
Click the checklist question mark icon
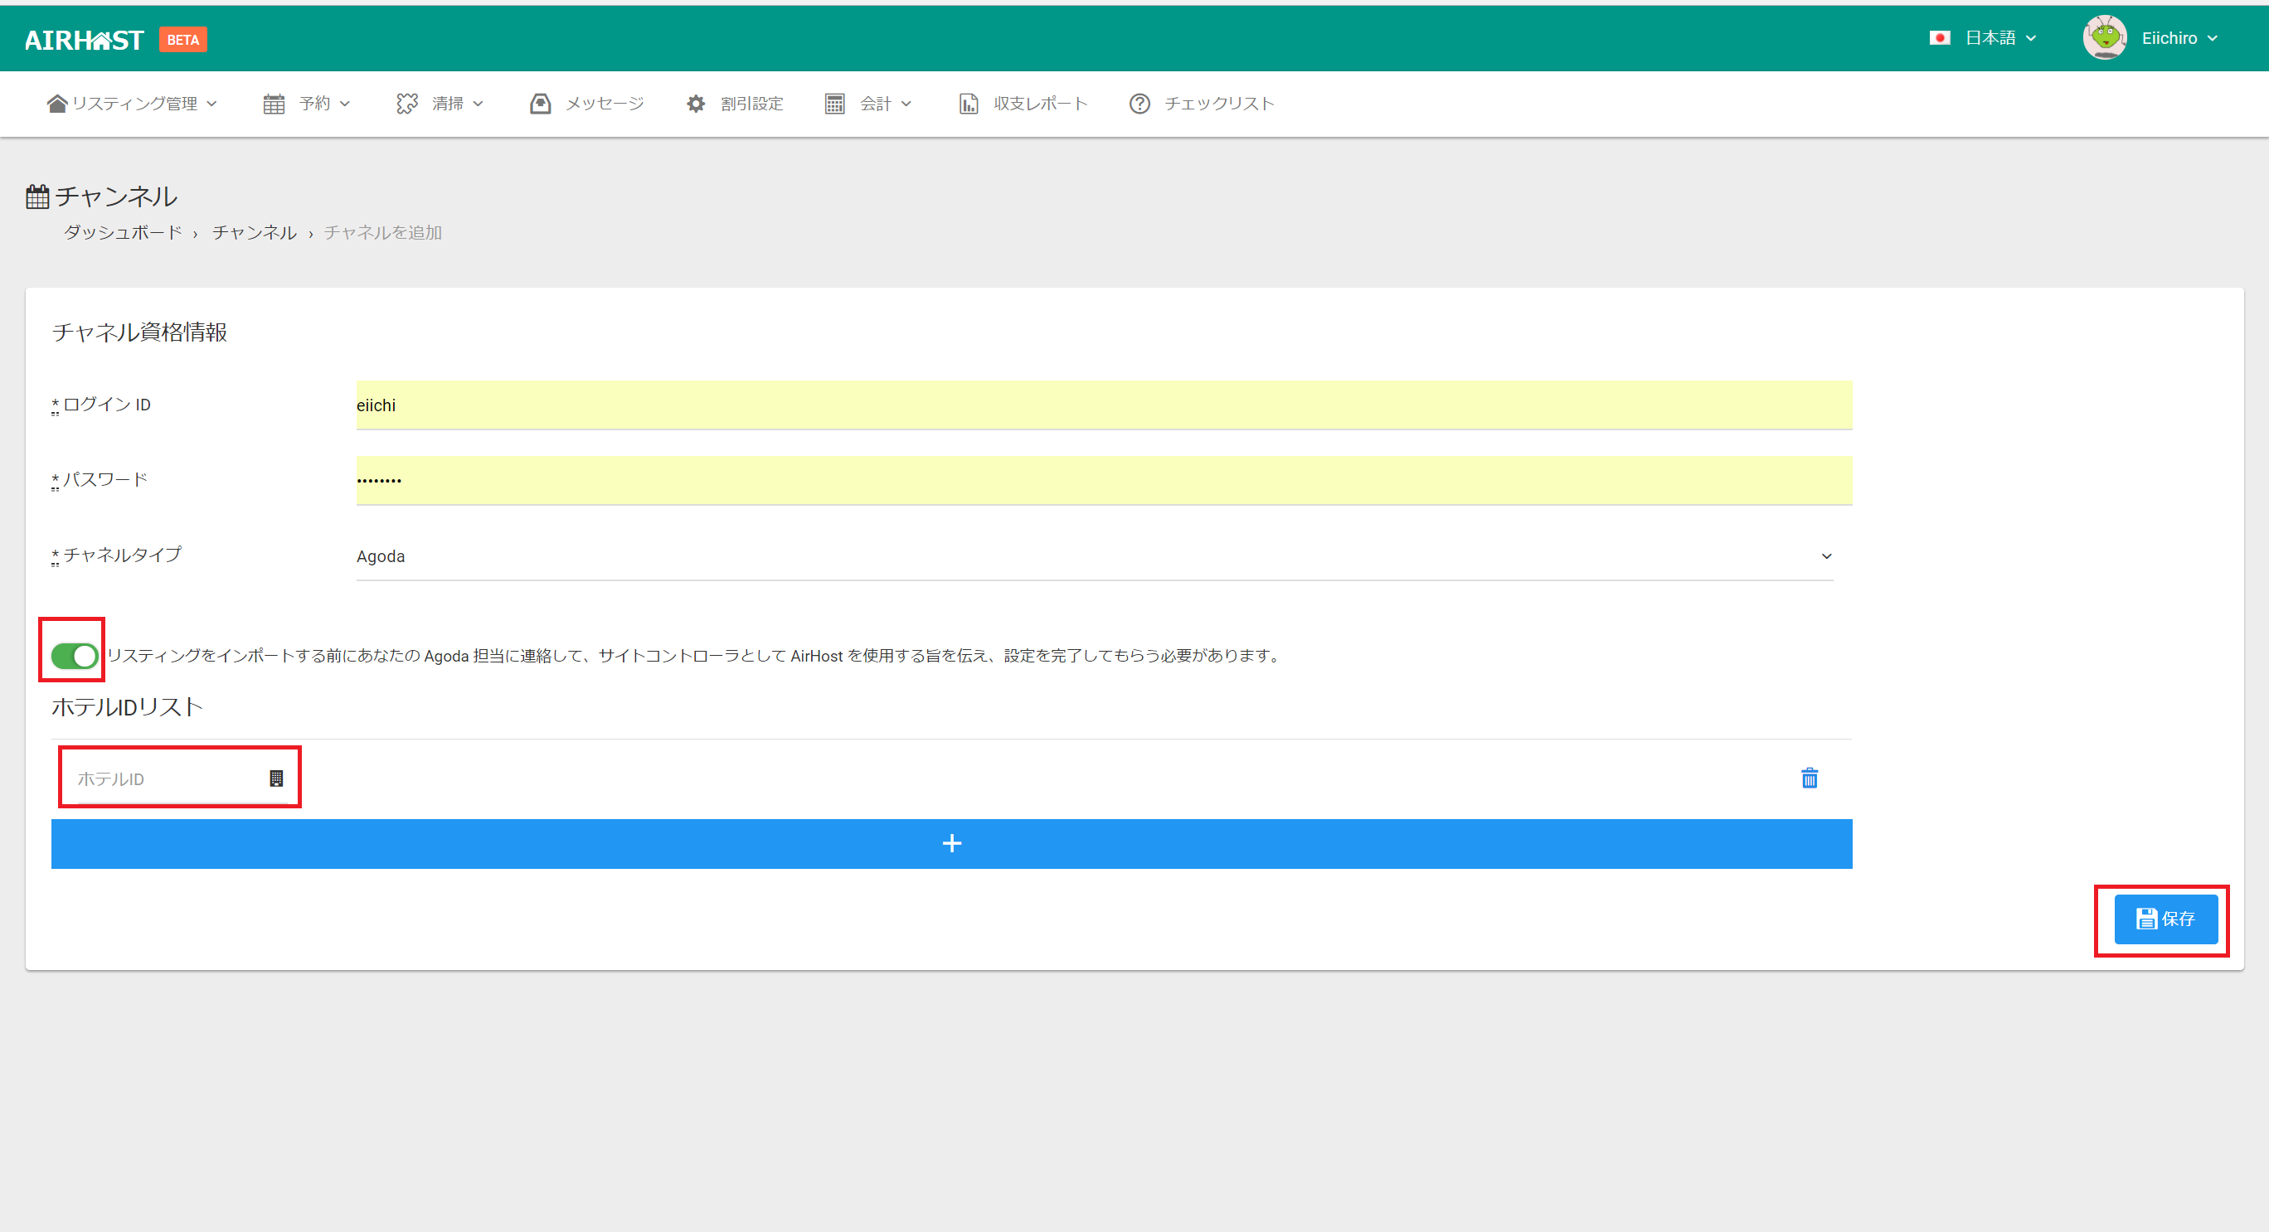[1139, 104]
